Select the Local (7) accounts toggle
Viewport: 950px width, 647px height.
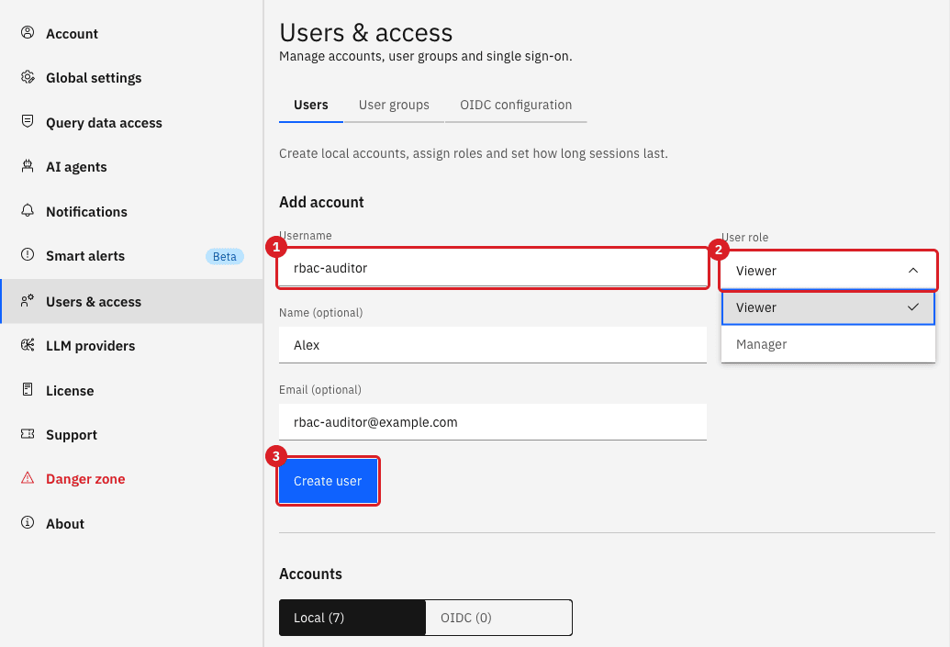click(x=352, y=618)
